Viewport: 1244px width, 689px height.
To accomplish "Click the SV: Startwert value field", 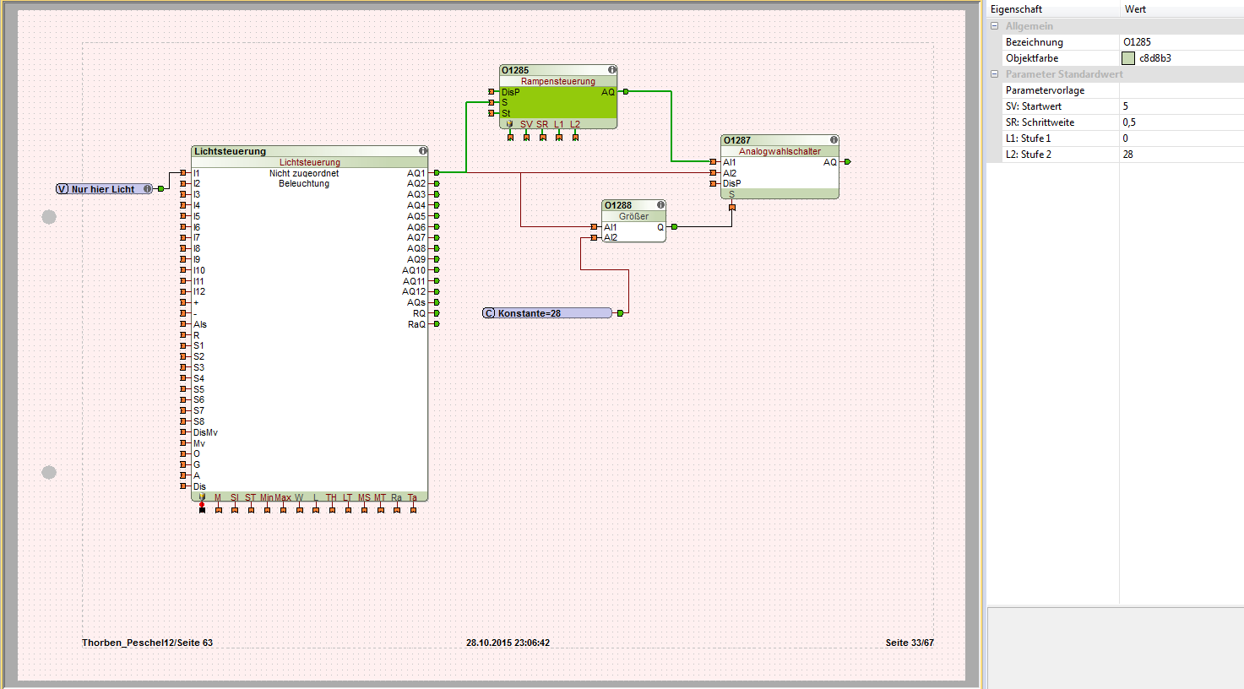I will coord(1181,106).
